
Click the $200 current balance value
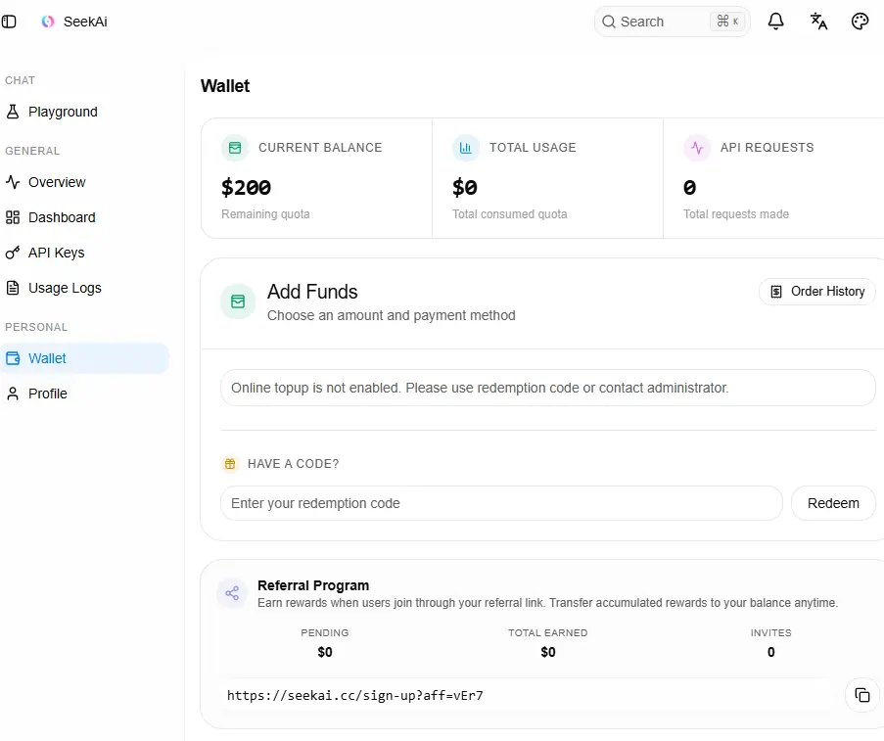click(x=246, y=187)
